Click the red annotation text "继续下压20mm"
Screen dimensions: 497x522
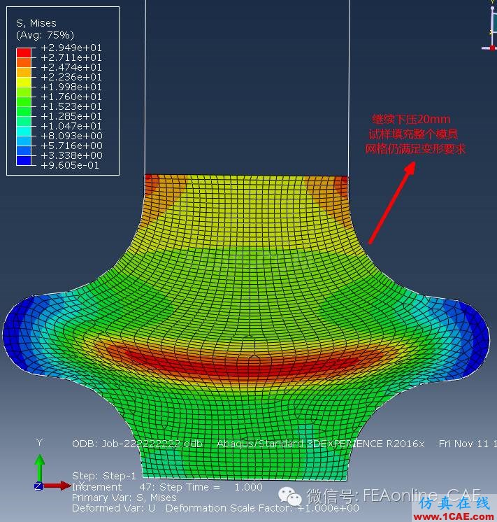click(x=411, y=120)
